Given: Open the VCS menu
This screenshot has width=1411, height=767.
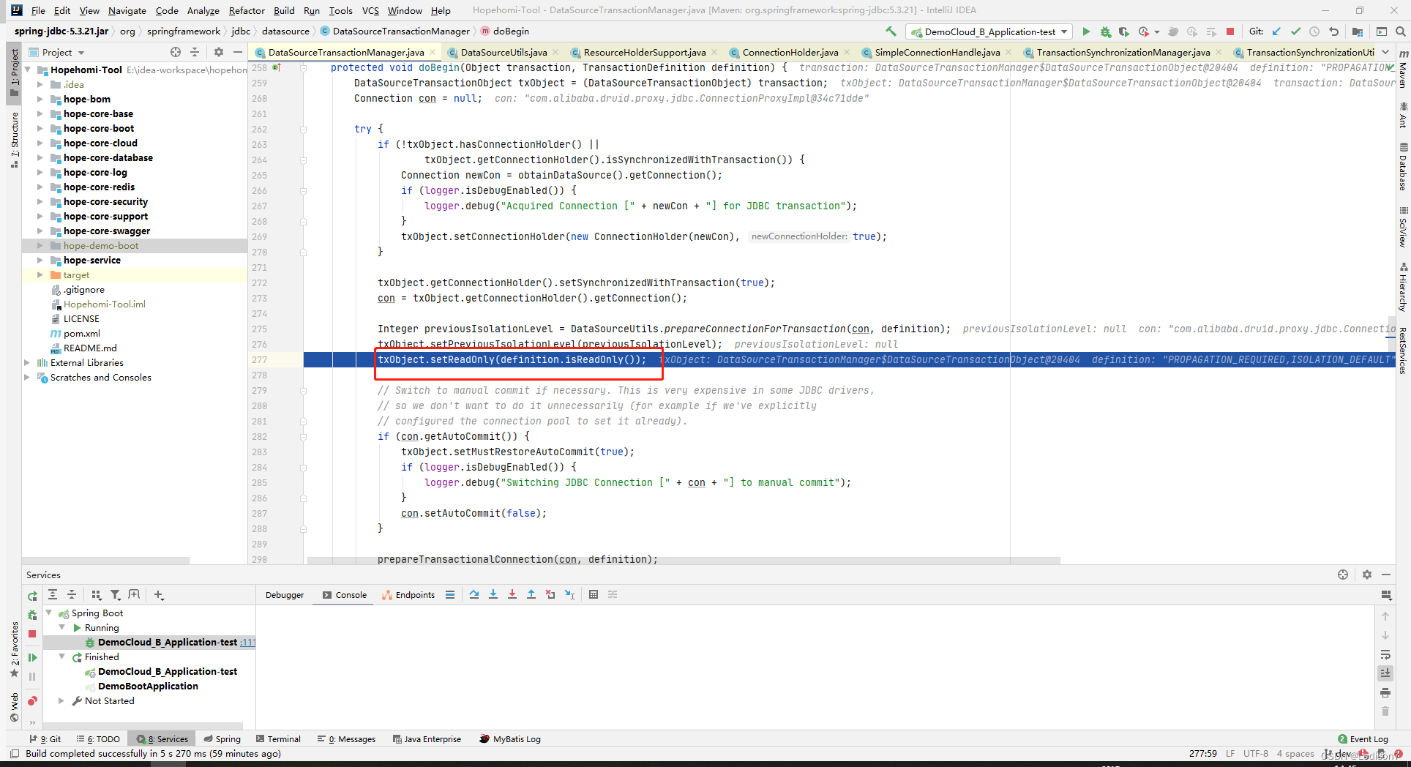Looking at the screenshot, I should (370, 10).
